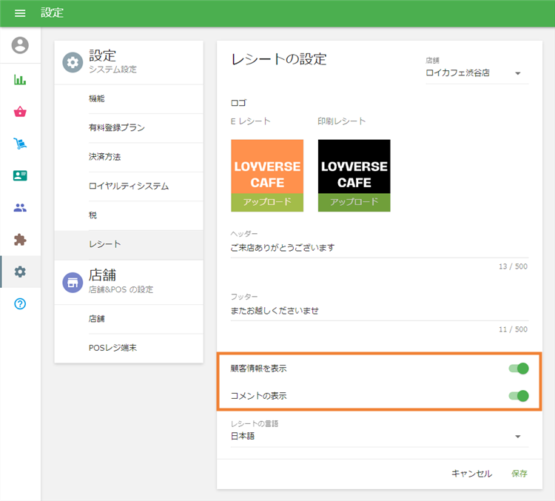
Task: Open the hamburger navigation menu
Action: coord(20,13)
